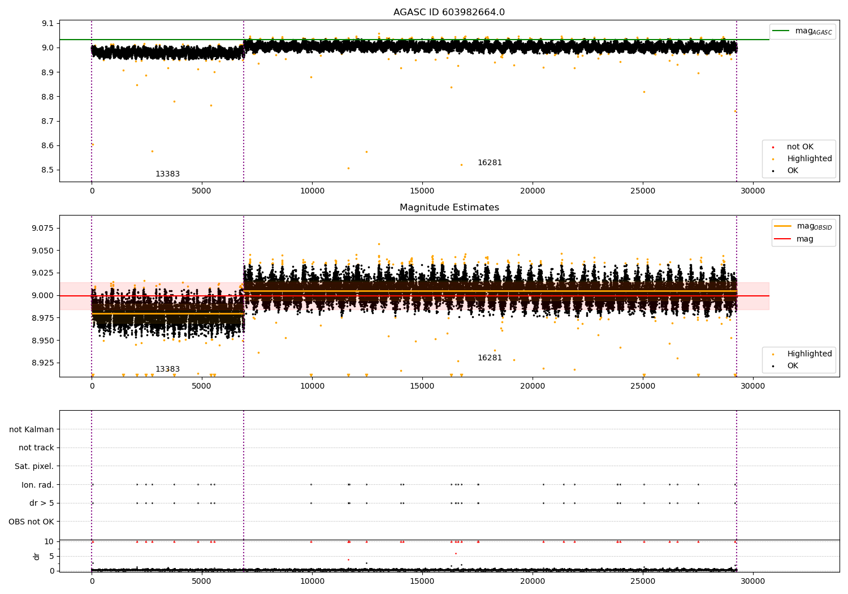The height and width of the screenshot is (594, 848).
Task: Click the red dot marker beside 'not OK'
Action: click(x=773, y=148)
